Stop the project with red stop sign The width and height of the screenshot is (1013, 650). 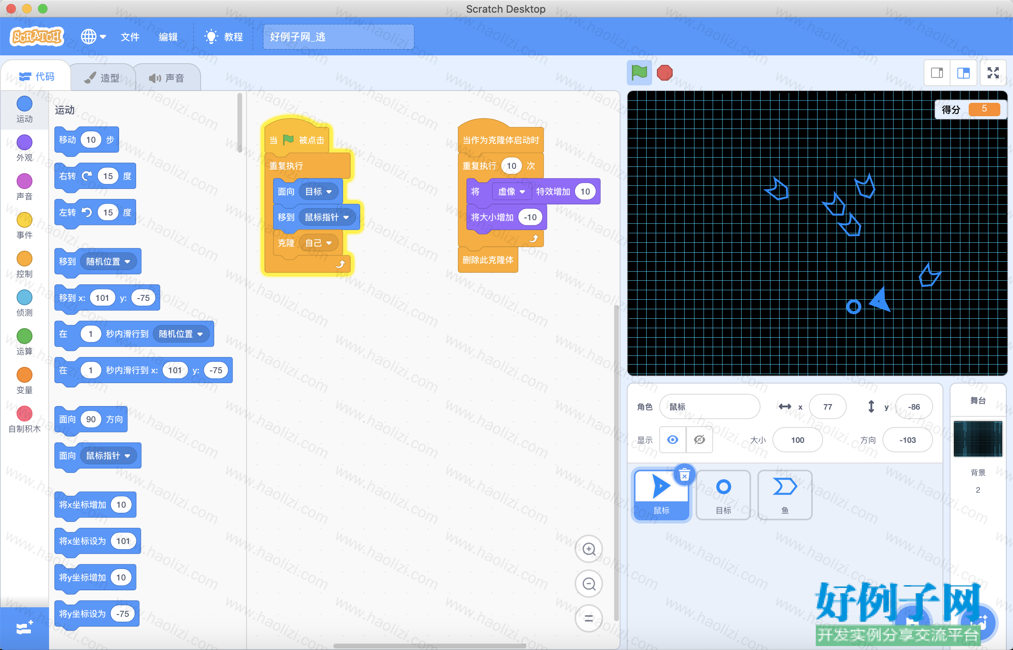(x=664, y=73)
